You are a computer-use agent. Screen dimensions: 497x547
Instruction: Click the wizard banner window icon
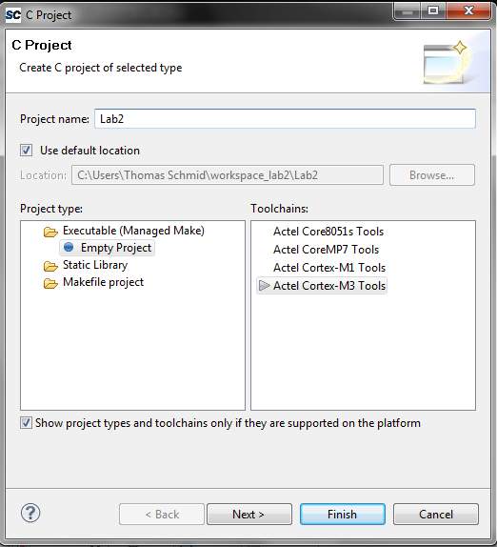tap(445, 63)
